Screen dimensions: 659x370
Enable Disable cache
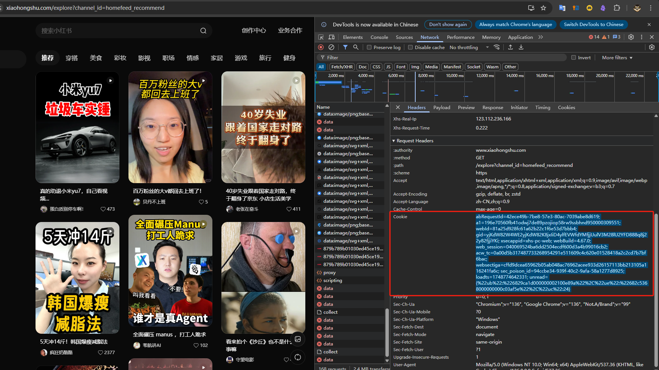(410, 47)
